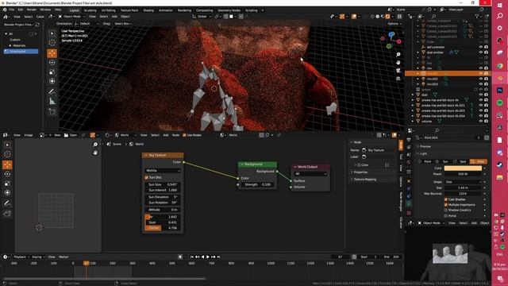Click the Blender logo icon in the menu bar
Image resolution: width=508 pixels, height=286 pixels.
(x=5, y=10)
